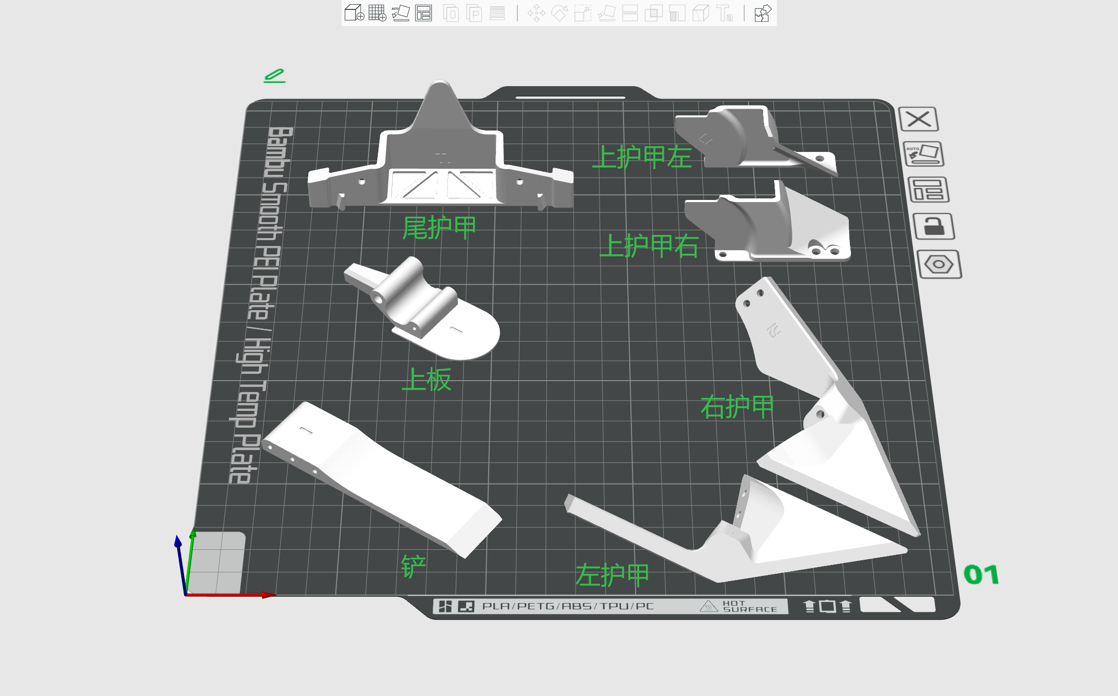The width and height of the screenshot is (1118, 696).
Task: Click Auto Orient in the top toolbar
Action: click(400, 13)
